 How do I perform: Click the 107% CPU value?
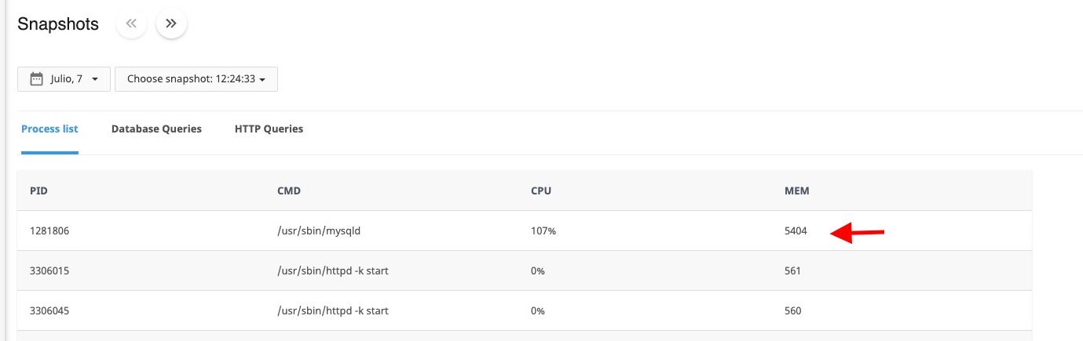543,231
